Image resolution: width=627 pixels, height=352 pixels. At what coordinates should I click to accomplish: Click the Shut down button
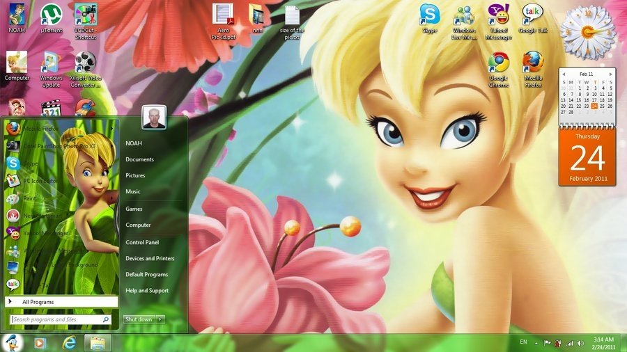pos(139,319)
